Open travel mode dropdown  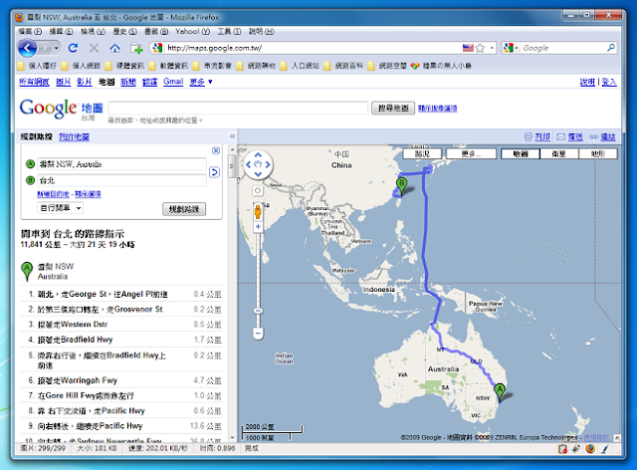click(61, 208)
